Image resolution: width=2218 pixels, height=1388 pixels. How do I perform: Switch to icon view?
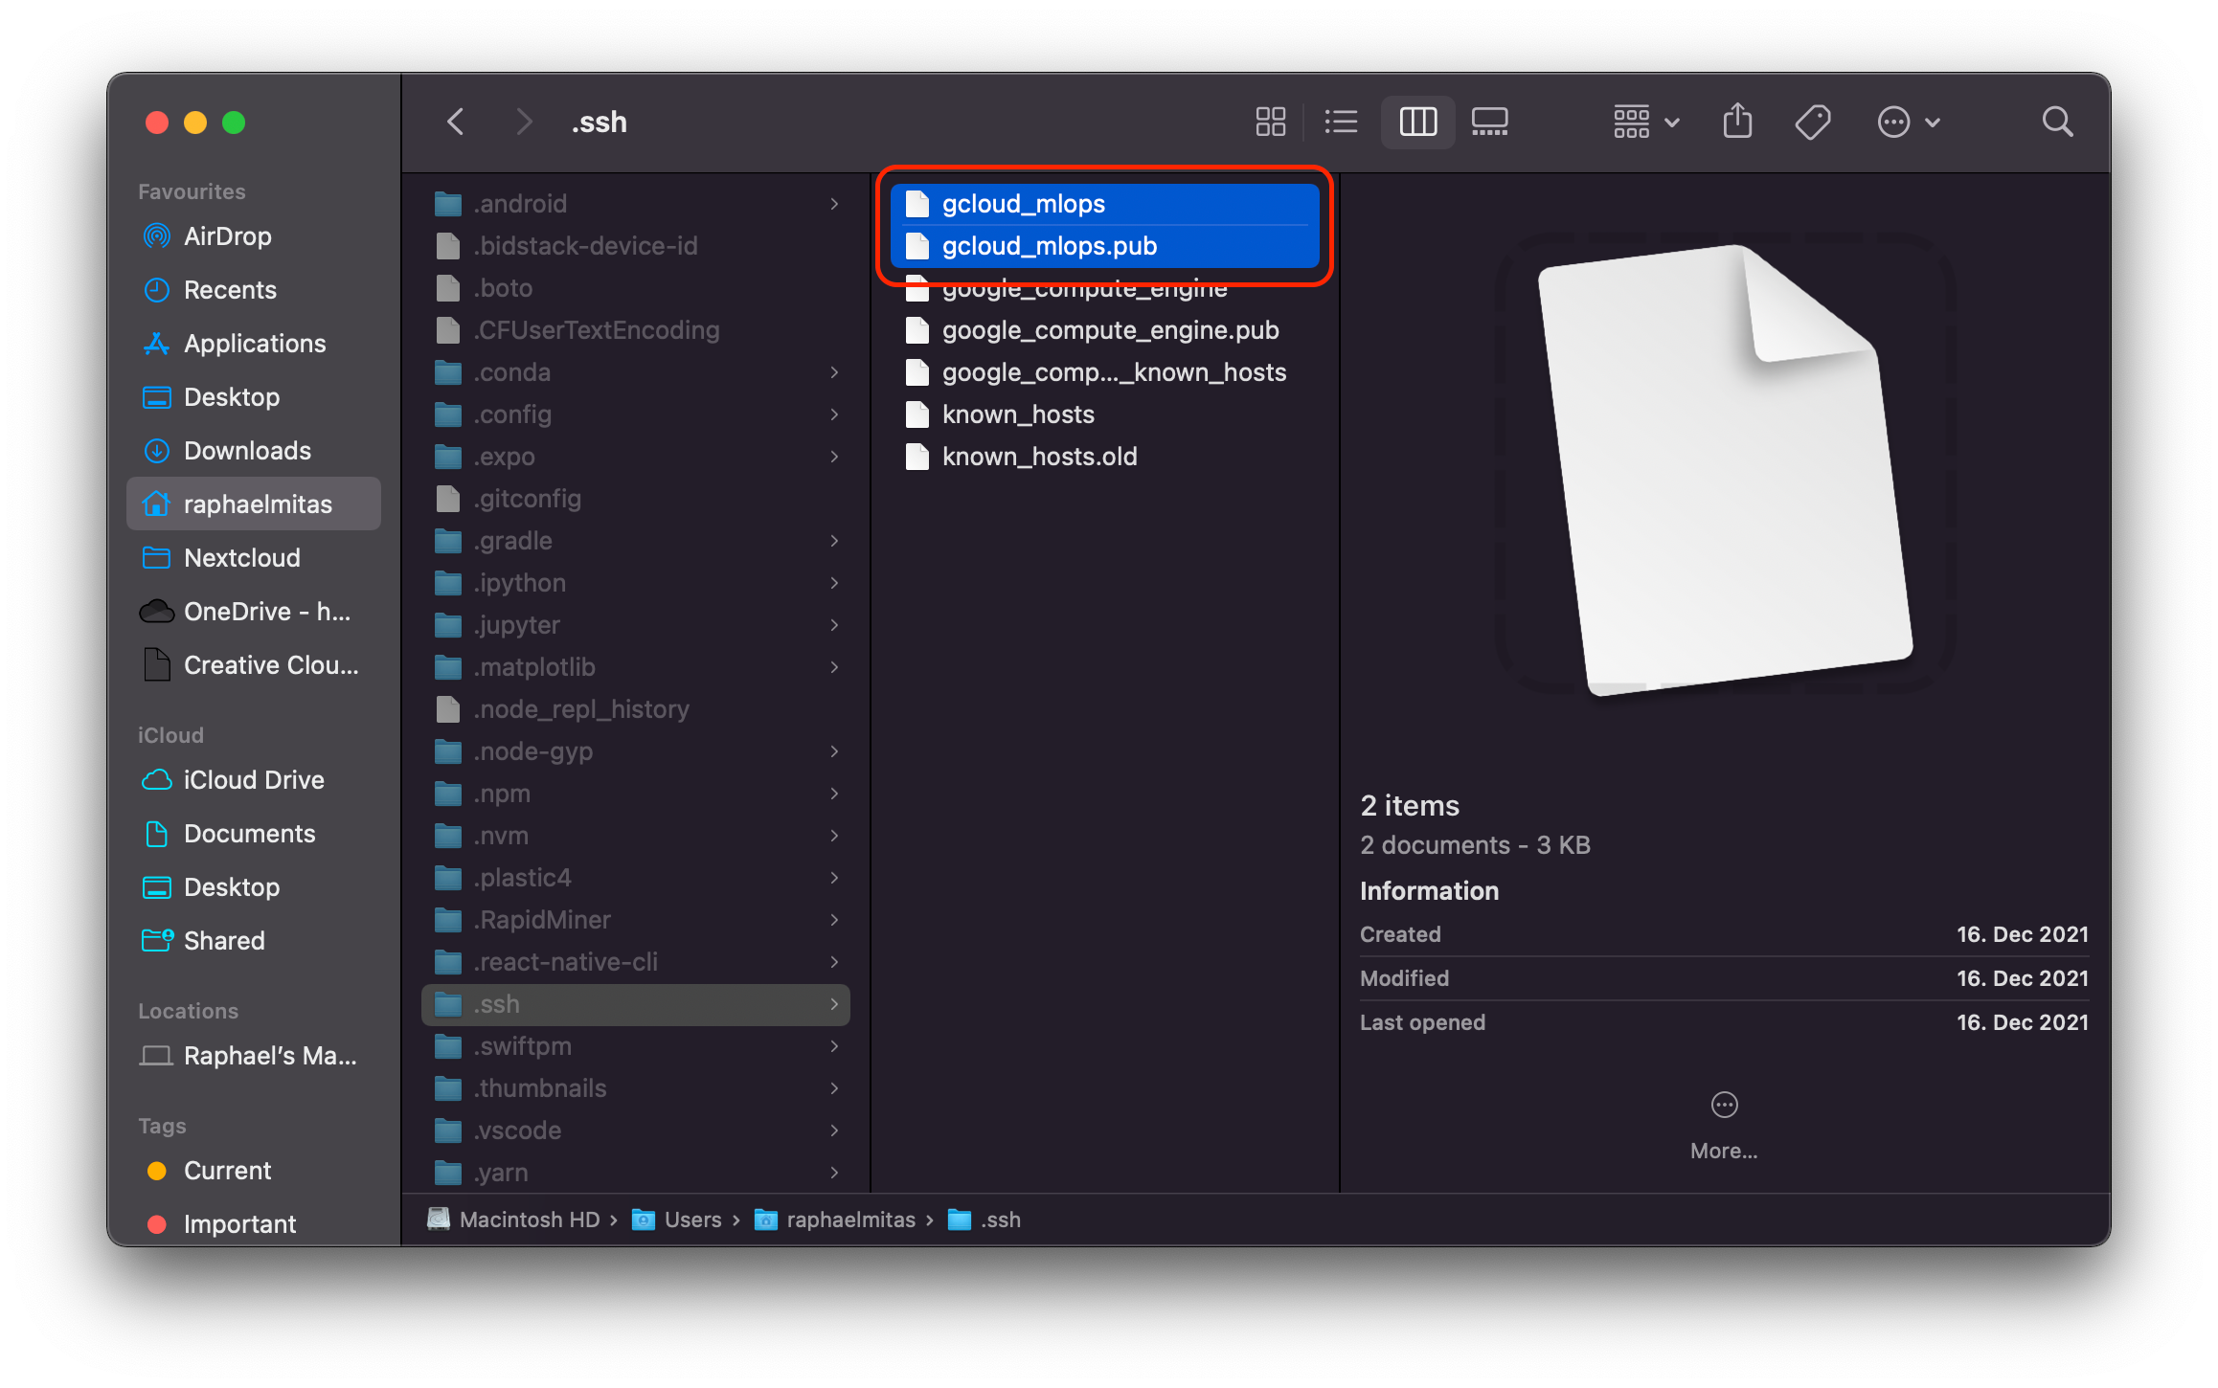[1270, 122]
